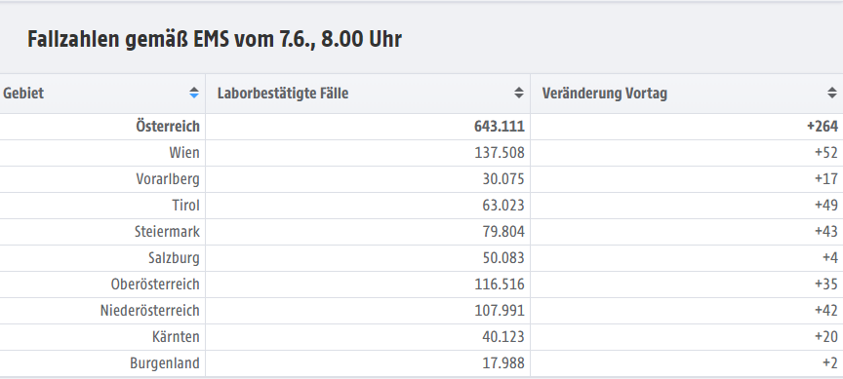Click Wien's 137.508 case count
The image size is (843, 379).
pos(500,152)
